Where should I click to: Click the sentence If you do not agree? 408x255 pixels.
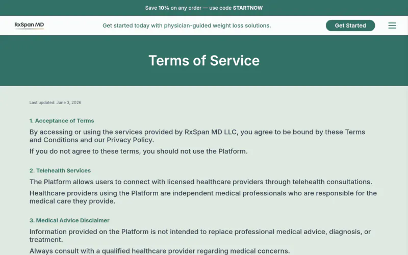tap(138, 151)
